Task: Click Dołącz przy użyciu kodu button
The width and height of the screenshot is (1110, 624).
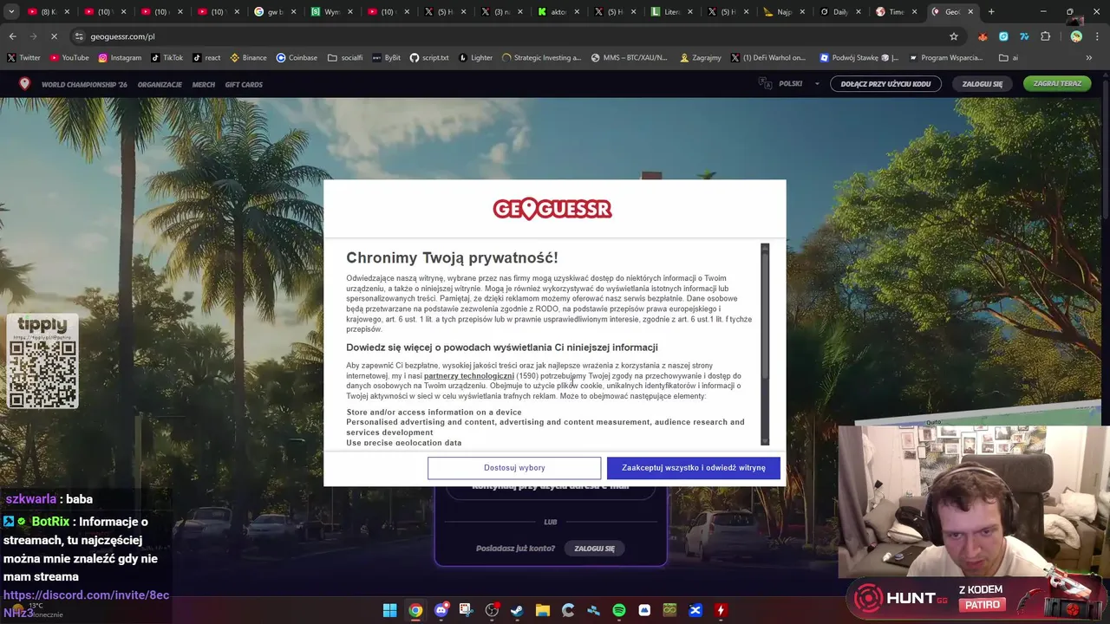Action: click(885, 84)
